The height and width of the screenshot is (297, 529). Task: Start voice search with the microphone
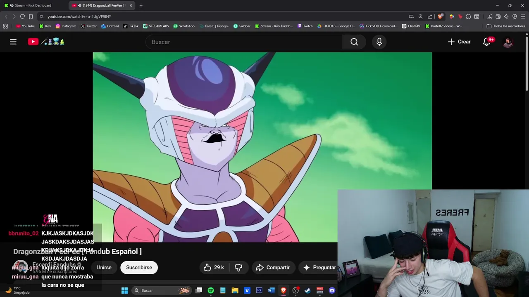[x=379, y=42]
